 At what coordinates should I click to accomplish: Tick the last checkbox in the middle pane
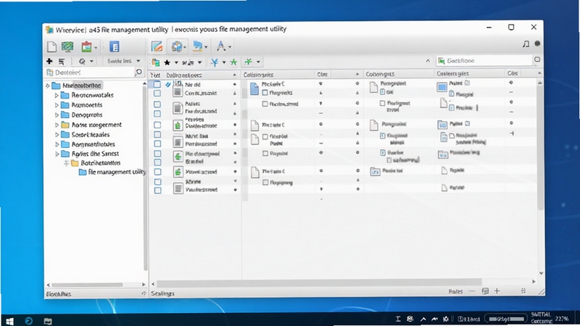click(x=265, y=183)
